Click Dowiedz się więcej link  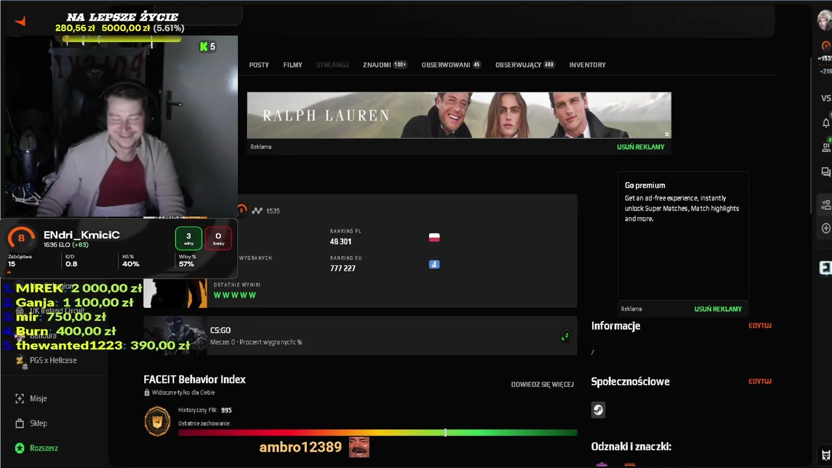(542, 384)
